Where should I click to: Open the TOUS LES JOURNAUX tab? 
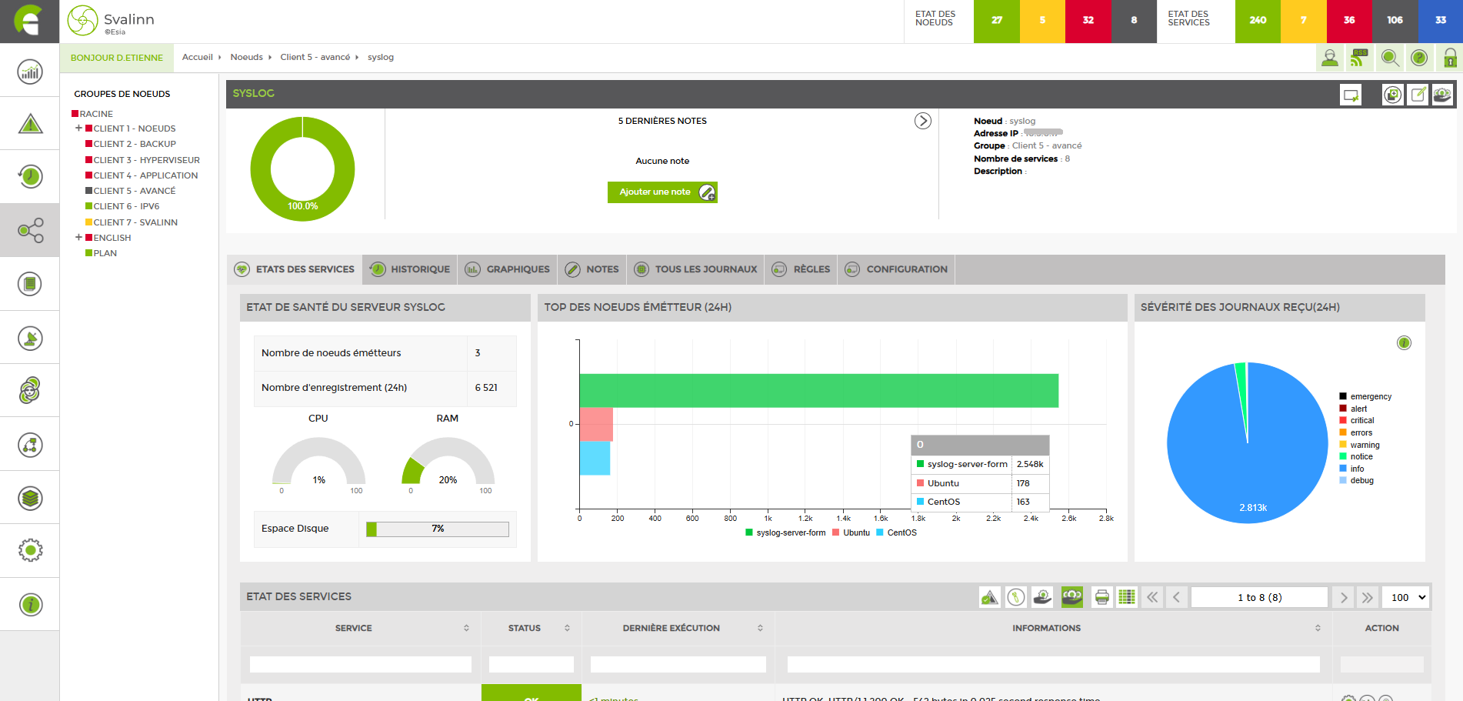(695, 269)
